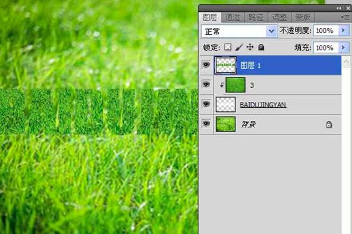Hide the 图层 1 layer
352x234 pixels.
(x=206, y=65)
